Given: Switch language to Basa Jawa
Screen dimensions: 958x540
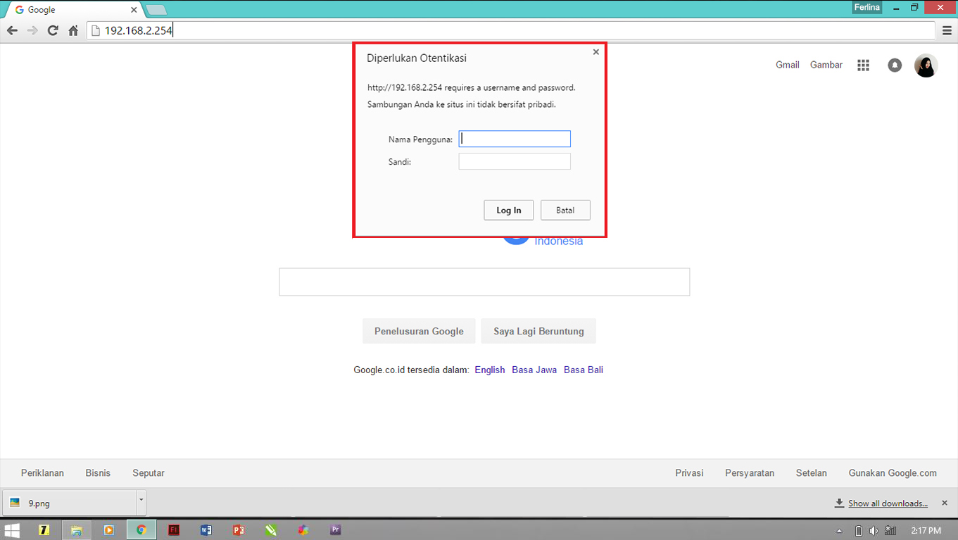Looking at the screenshot, I should pos(534,370).
